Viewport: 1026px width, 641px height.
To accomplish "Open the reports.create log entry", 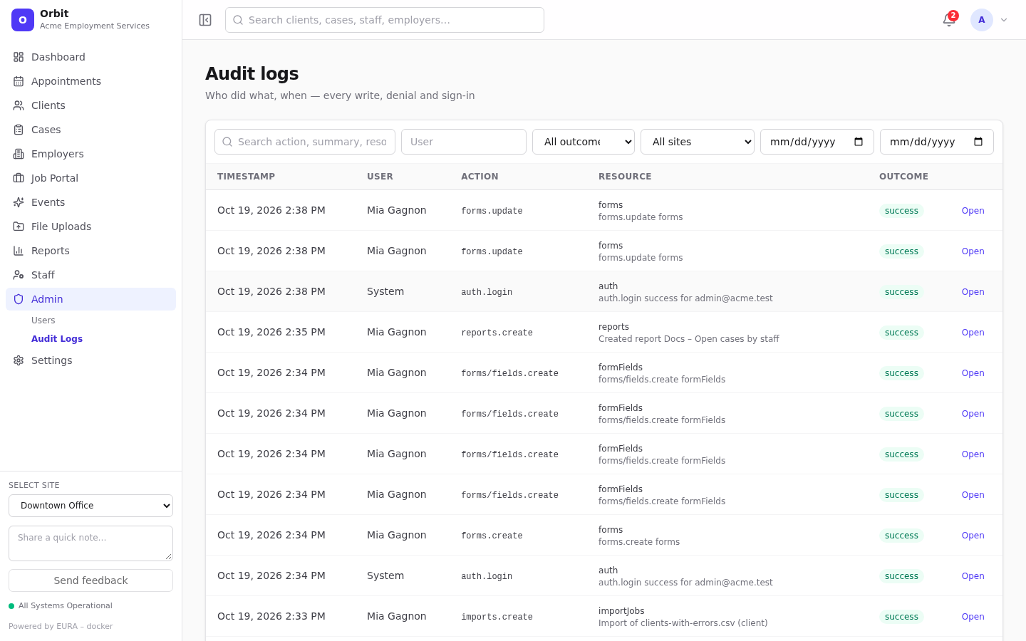I will (973, 333).
